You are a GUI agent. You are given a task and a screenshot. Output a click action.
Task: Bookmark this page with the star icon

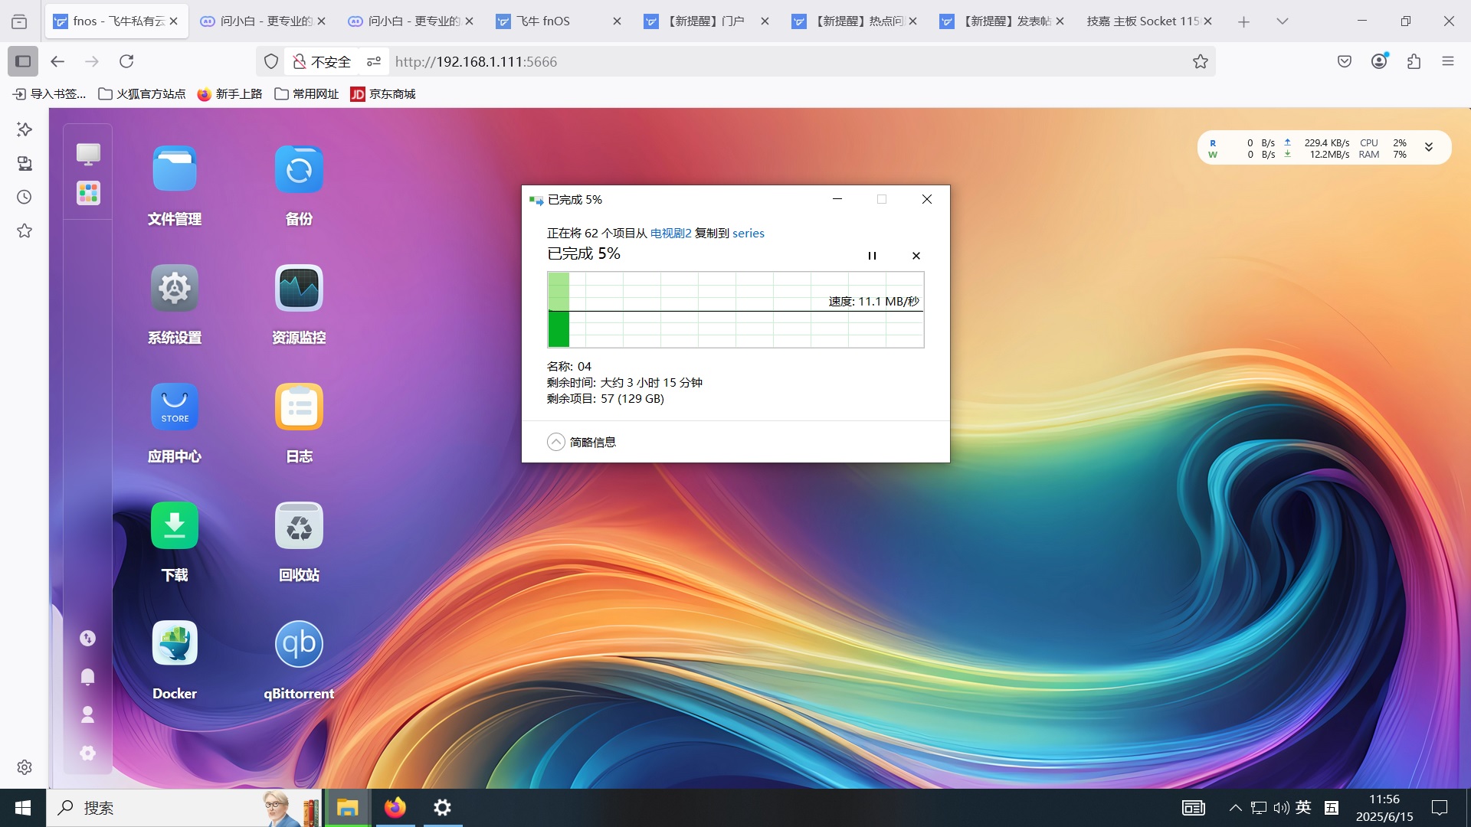[x=1200, y=61]
